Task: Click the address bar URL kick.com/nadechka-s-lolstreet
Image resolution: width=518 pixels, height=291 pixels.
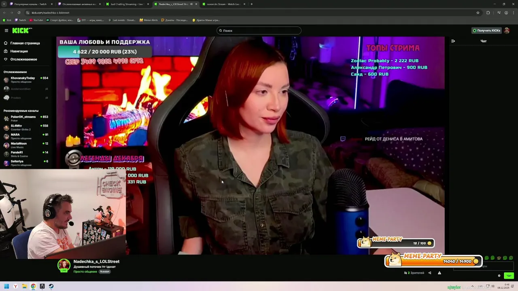Action: click(51, 13)
